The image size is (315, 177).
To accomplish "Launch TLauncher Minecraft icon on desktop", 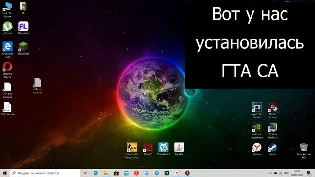I will pyautogui.click(x=23, y=48).
